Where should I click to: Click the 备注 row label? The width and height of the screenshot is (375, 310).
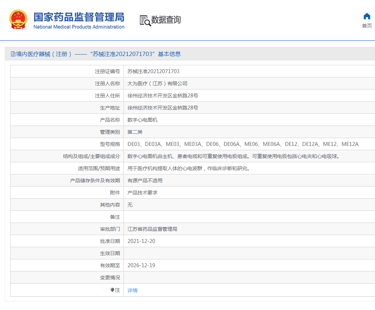(x=115, y=217)
